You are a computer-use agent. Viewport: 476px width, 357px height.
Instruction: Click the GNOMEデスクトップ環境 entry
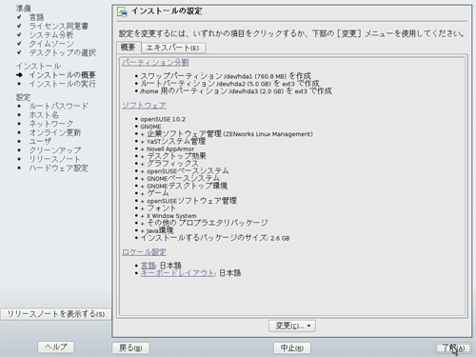click(184, 186)
